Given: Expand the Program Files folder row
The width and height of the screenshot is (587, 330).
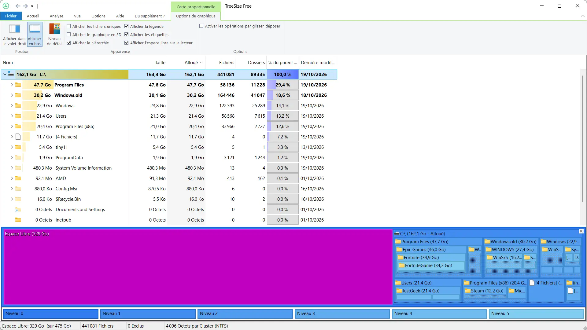Looking at the screenshot, I should [12, 85].
